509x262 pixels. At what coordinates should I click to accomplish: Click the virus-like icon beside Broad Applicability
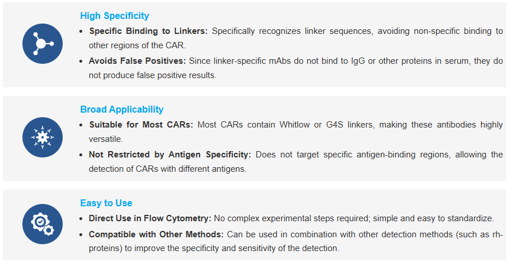tap(43, 138)
